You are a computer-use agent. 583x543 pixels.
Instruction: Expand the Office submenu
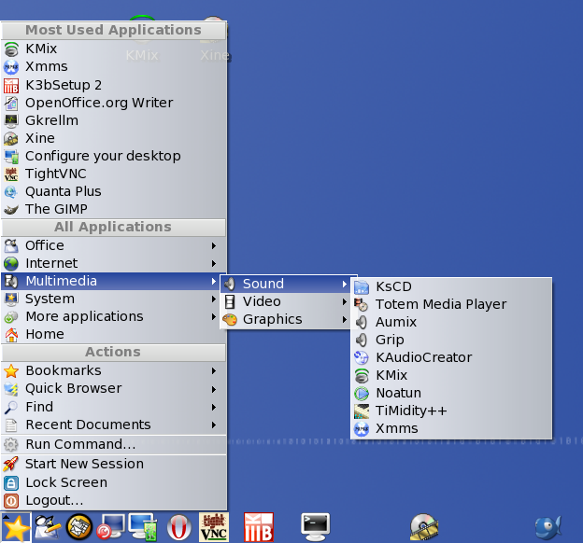(x=113, y=245)
